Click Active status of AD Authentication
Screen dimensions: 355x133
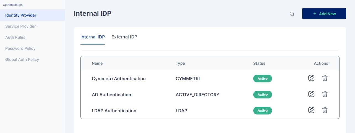tap(262, 95)
